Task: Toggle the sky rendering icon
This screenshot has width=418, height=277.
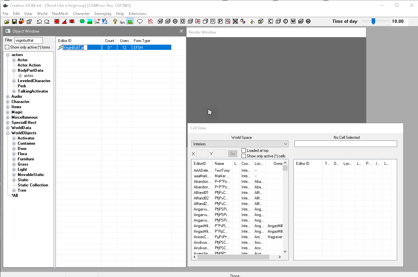Action: pos(122,22)
